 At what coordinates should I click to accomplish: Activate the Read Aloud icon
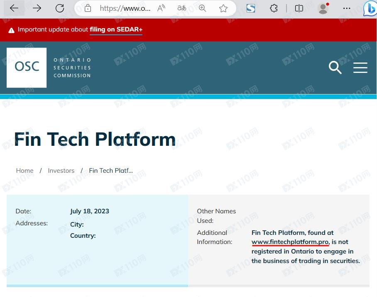[161, 8]
